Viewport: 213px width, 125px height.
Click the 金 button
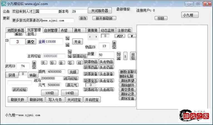(x=62, y=63)
